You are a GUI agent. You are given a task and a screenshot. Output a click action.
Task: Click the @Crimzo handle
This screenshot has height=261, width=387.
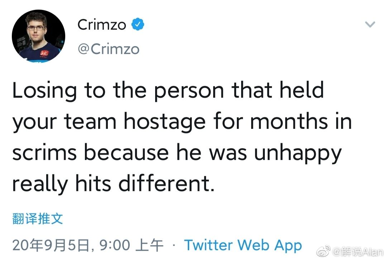pos(109,49)
